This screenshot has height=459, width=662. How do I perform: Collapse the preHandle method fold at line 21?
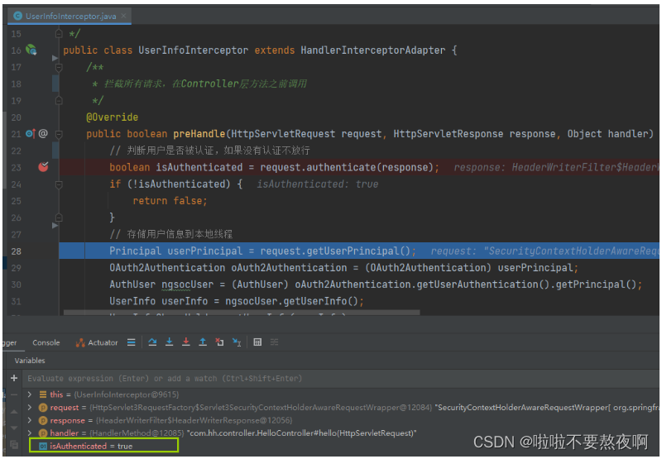click(x=57, y=133)
